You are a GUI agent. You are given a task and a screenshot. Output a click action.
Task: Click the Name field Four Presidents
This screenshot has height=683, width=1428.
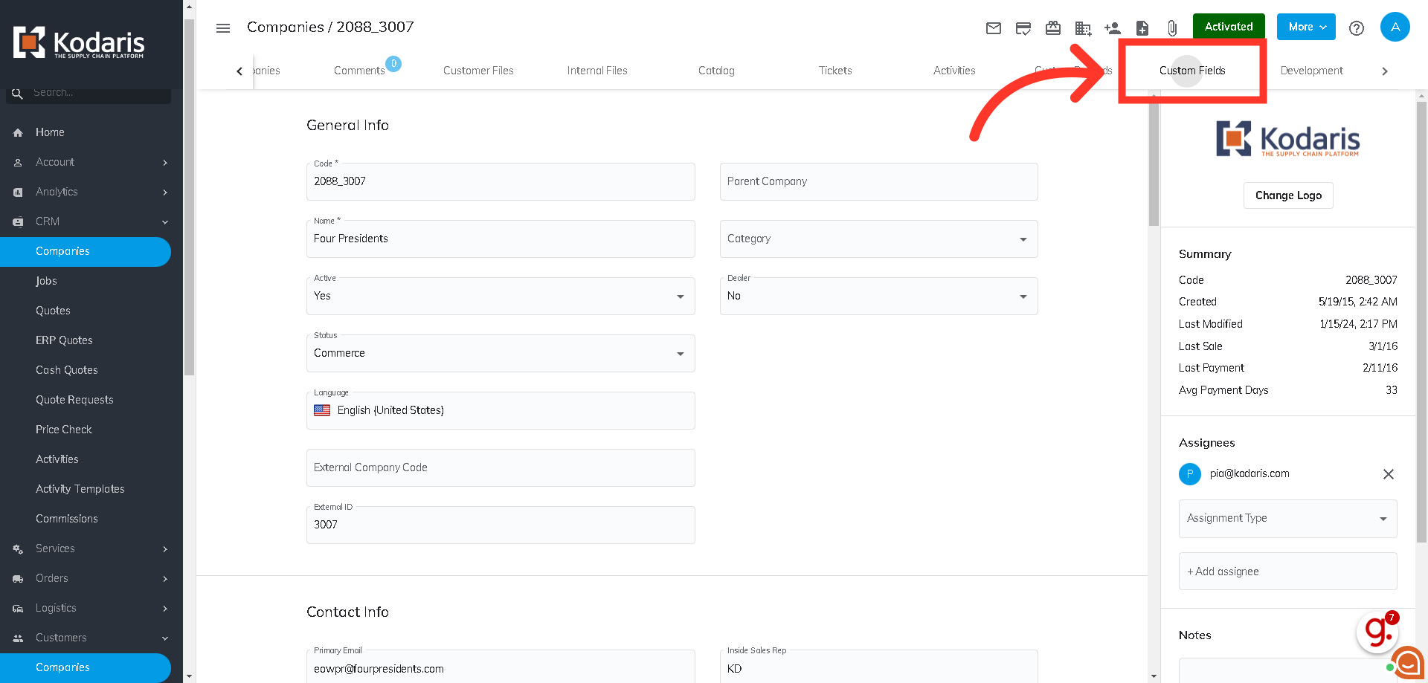(501, 239)
